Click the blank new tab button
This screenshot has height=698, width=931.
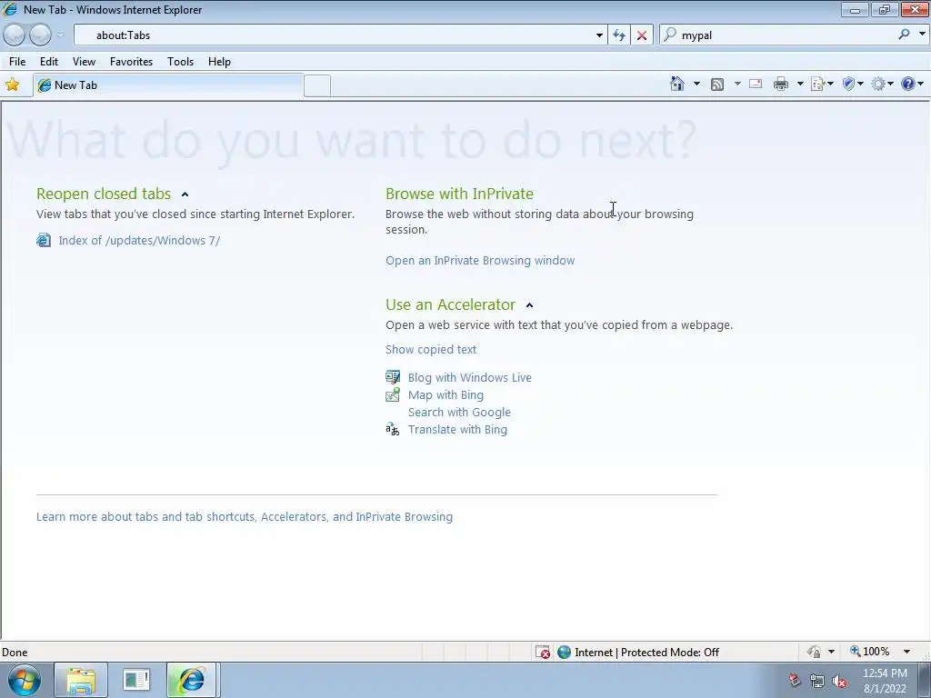[x=317, y=86]
